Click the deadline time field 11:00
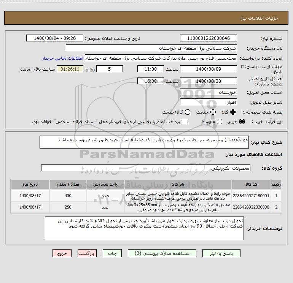The image size is (293, 283). [151, 69]
